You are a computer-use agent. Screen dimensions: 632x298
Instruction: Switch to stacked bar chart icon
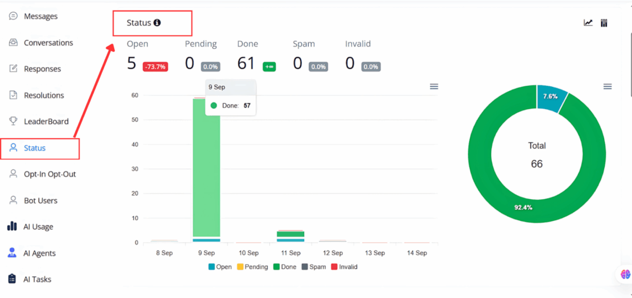tap(604, 23)
